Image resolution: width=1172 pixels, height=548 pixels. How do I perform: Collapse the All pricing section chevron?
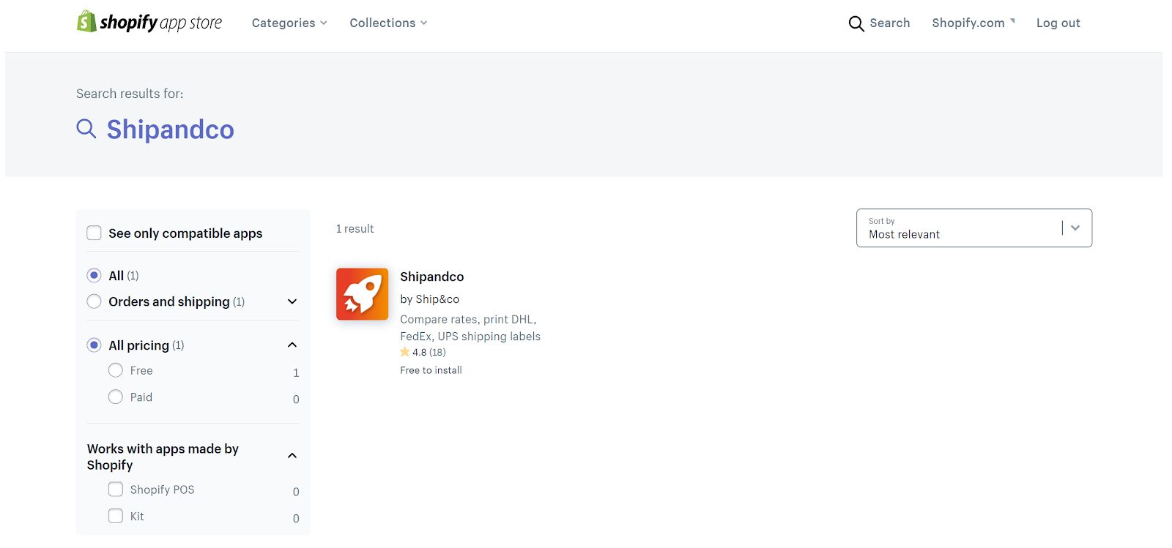click(292, 345)
